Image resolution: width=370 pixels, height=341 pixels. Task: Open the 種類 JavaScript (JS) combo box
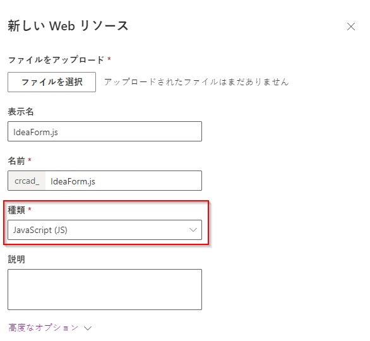pos(105,230)
